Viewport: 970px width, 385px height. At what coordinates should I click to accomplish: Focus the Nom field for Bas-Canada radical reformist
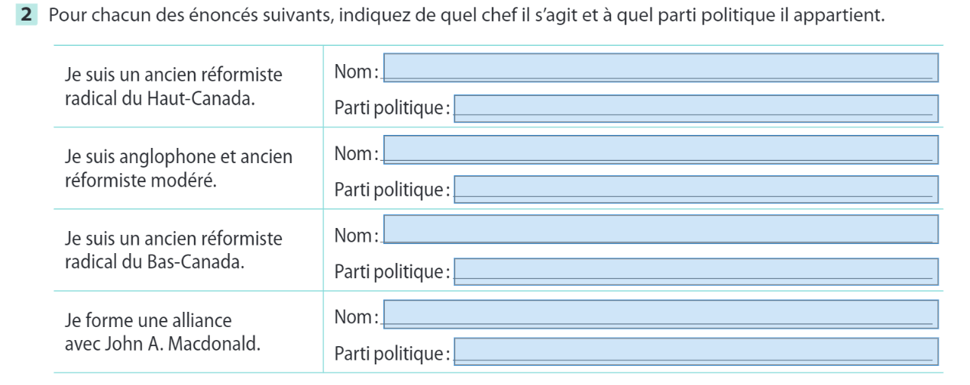[x=660, y=229]
